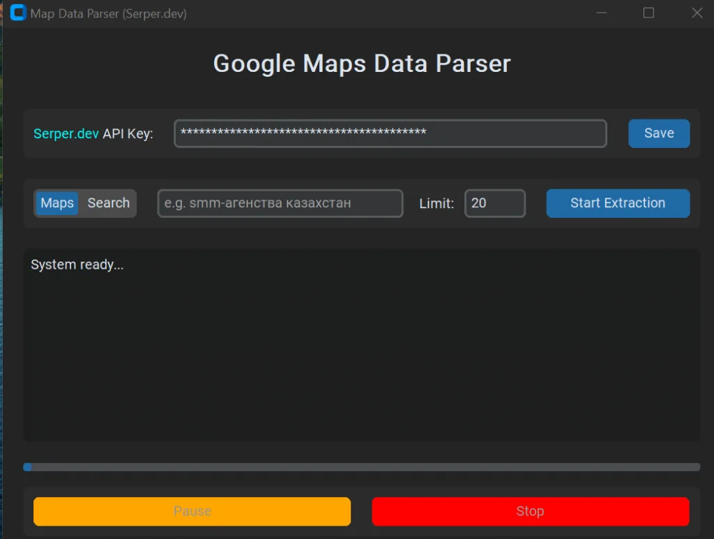Close the Map Data Parser window
This screenshot has height=539, width=714.
[696, 13]
